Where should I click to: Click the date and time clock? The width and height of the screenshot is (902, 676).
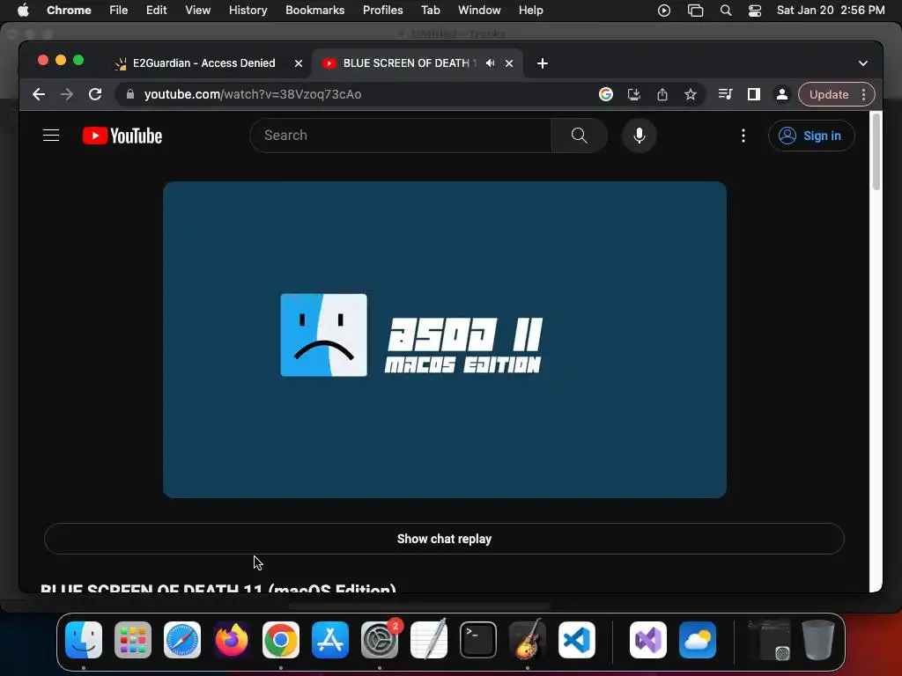coord(831,11)
